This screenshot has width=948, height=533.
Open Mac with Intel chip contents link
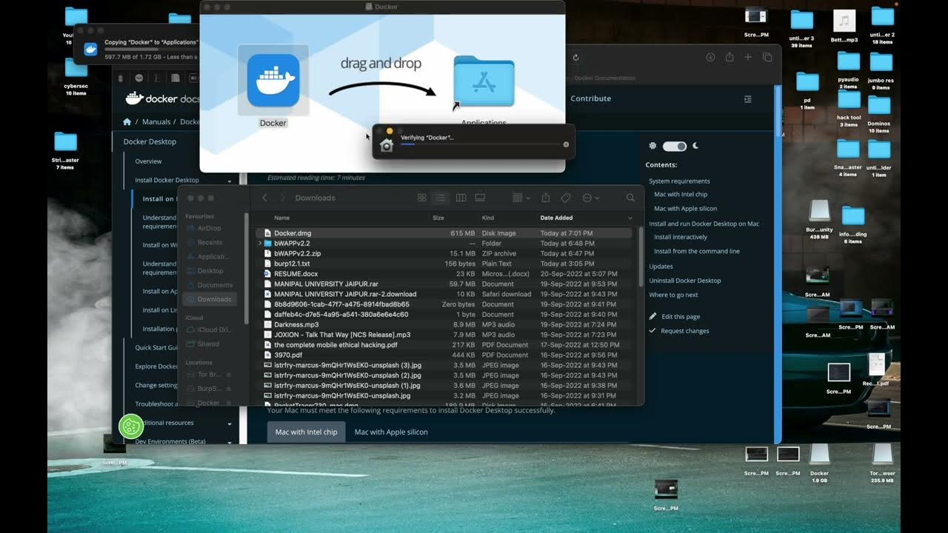click(681, 195)
